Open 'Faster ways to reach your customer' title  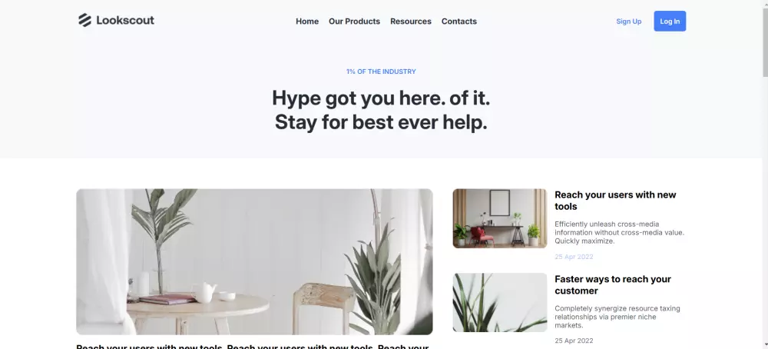click(x=613, y=284)
